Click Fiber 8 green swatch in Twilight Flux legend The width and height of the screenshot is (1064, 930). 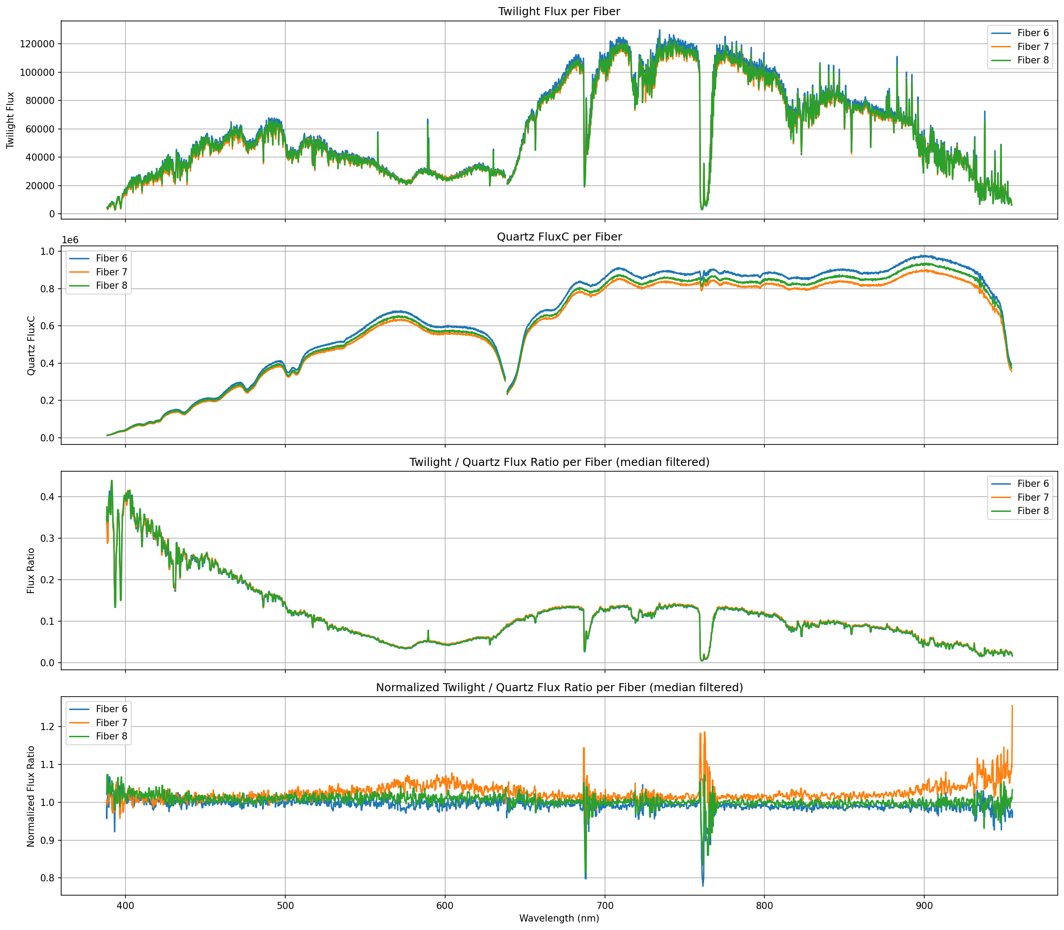[1001, 60]
